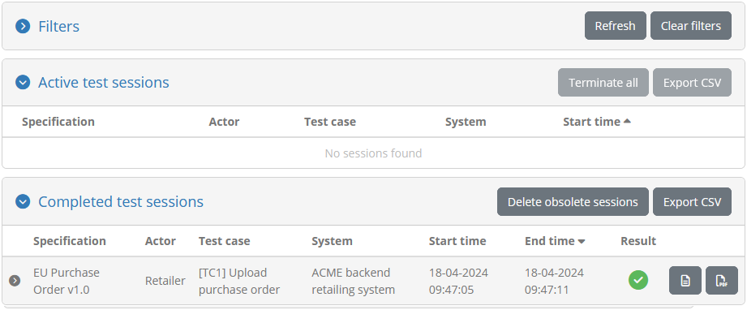Sort active sessions by Start time arrow
The height and width of the screenshot is (310, 747).
(x=627, y=121)
